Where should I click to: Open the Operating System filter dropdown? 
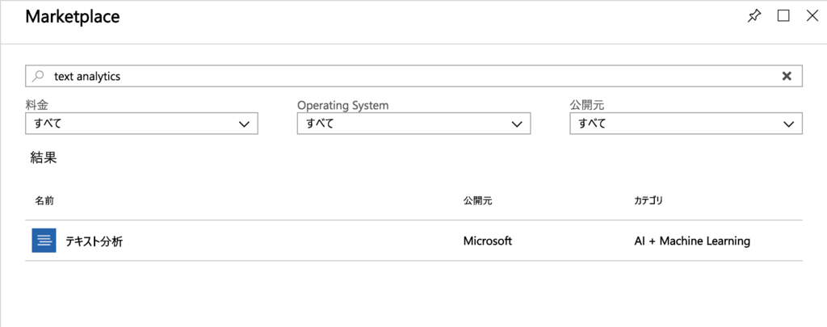tap(413, 124)
